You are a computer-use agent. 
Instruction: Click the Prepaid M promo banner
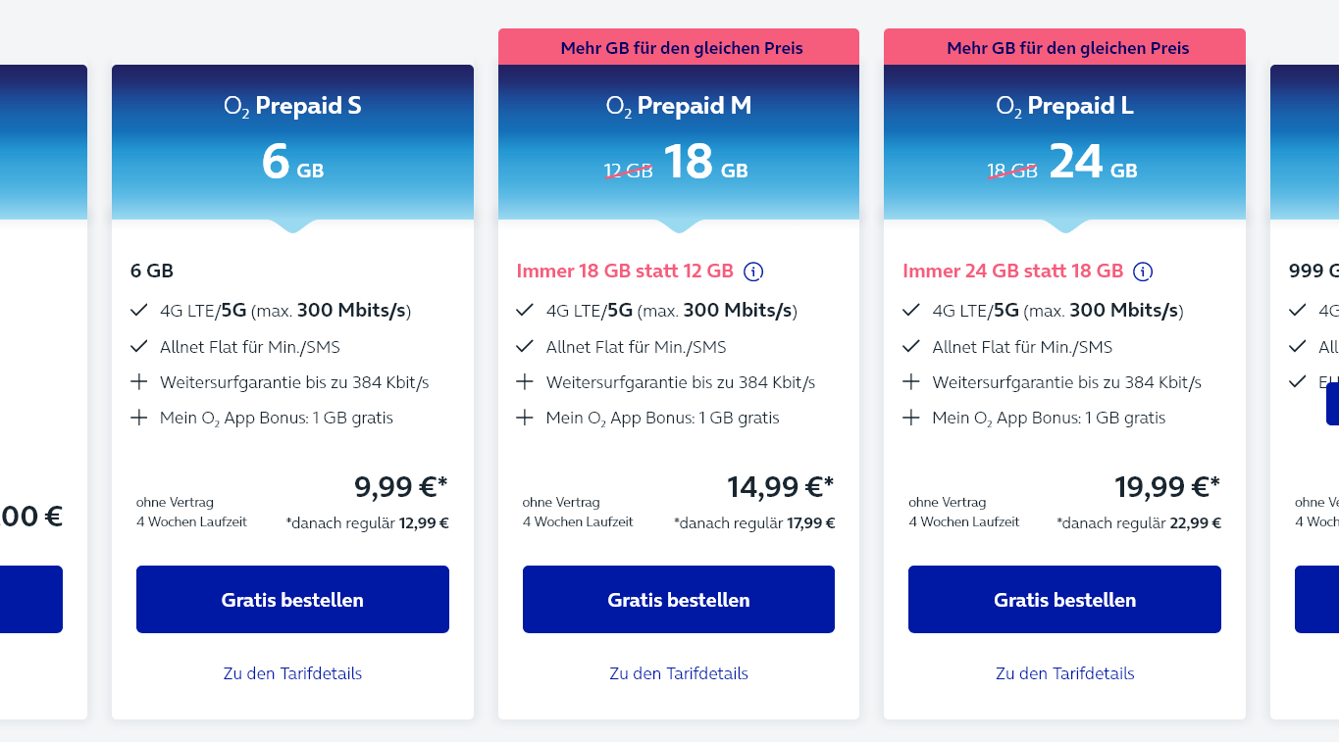(679, 47)
